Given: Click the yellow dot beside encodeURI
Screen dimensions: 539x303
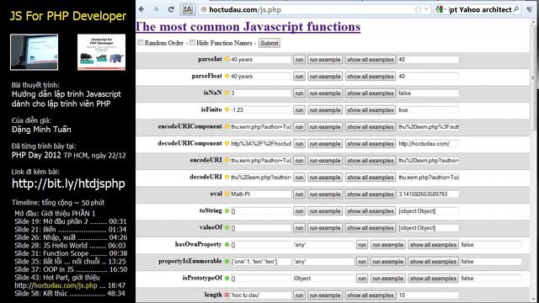Looking at the screenshot, I should pos(227,160).
